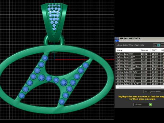
Task: Select the Yellow Gold:18KY R... row
Action: coord(140,66)
